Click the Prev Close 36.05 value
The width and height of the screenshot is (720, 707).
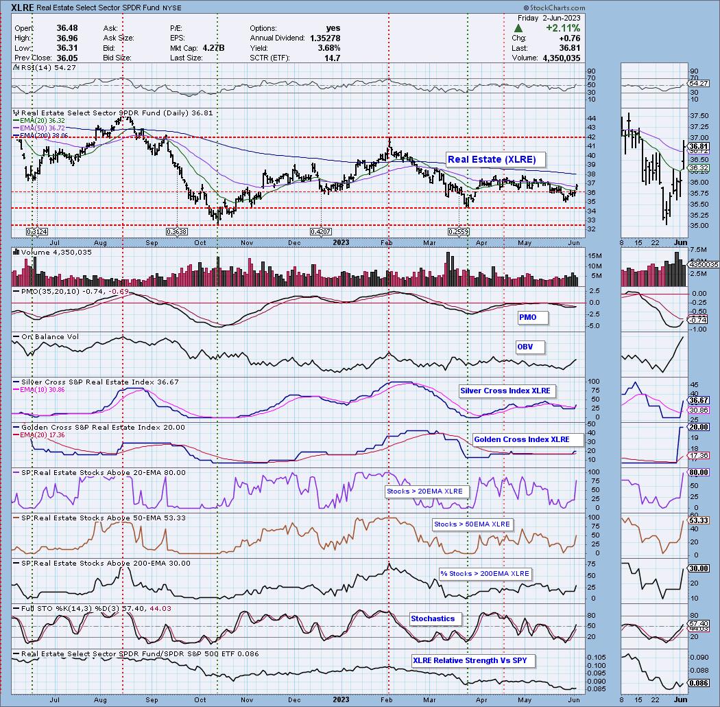[67, 58]
